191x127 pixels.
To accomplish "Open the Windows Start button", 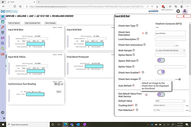I will tap(3, 124).
